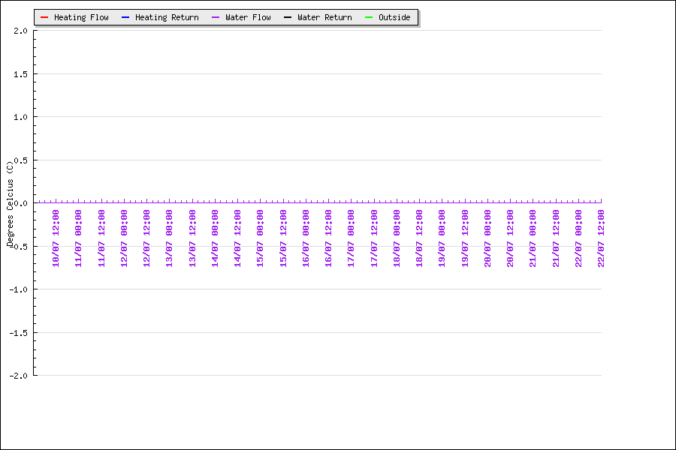The height and width of the screenshot is (450, 676).
Task: Click the green Outside legend swatch
Action: (368, 17)
